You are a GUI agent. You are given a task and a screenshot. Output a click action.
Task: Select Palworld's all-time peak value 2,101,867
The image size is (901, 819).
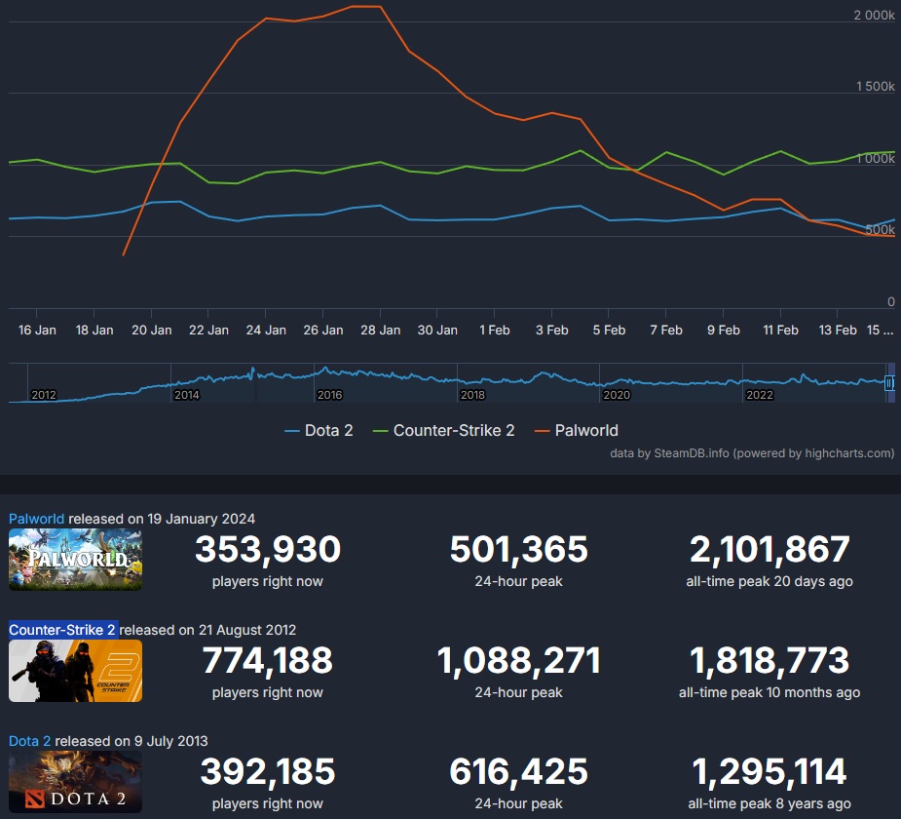[770, 549]
